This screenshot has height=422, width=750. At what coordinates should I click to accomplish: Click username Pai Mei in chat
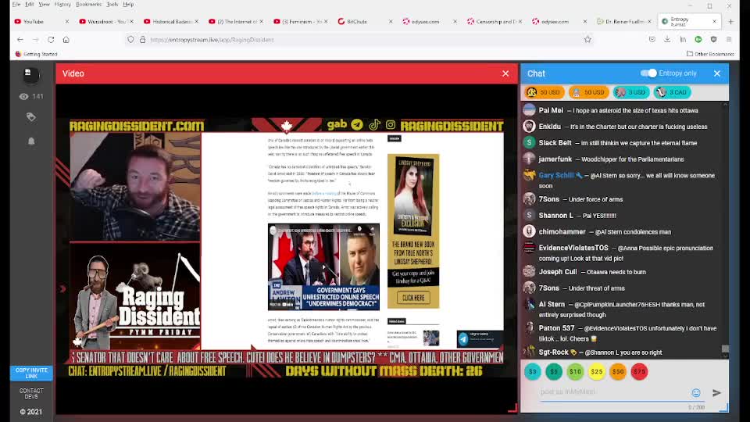(551, 110)
